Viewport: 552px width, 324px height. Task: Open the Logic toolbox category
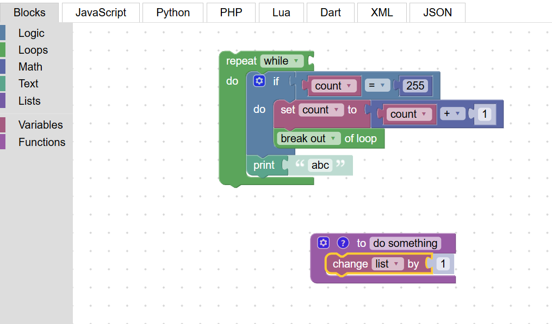[36, 33]
